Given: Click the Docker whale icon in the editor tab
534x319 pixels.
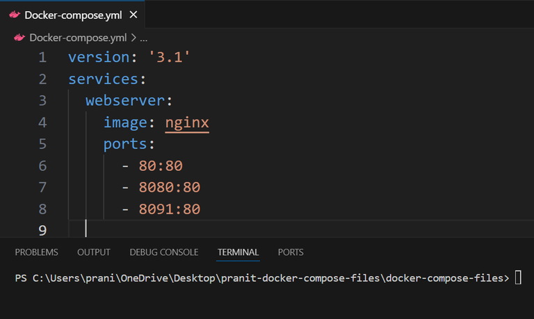Looking at the screenshot, I should [14, 15].
